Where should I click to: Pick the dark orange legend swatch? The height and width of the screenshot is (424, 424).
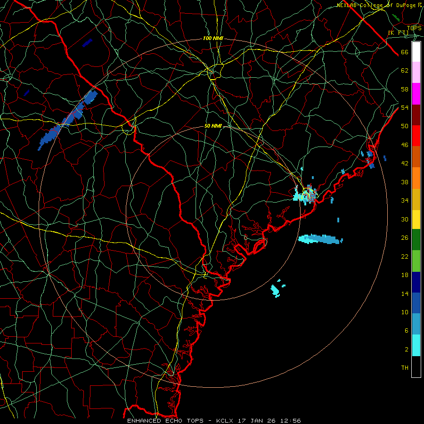[x=416, y=156]
